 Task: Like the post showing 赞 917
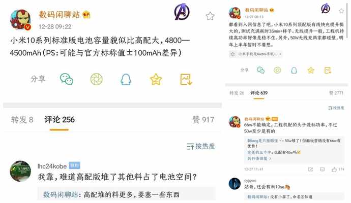pos(203,120)
